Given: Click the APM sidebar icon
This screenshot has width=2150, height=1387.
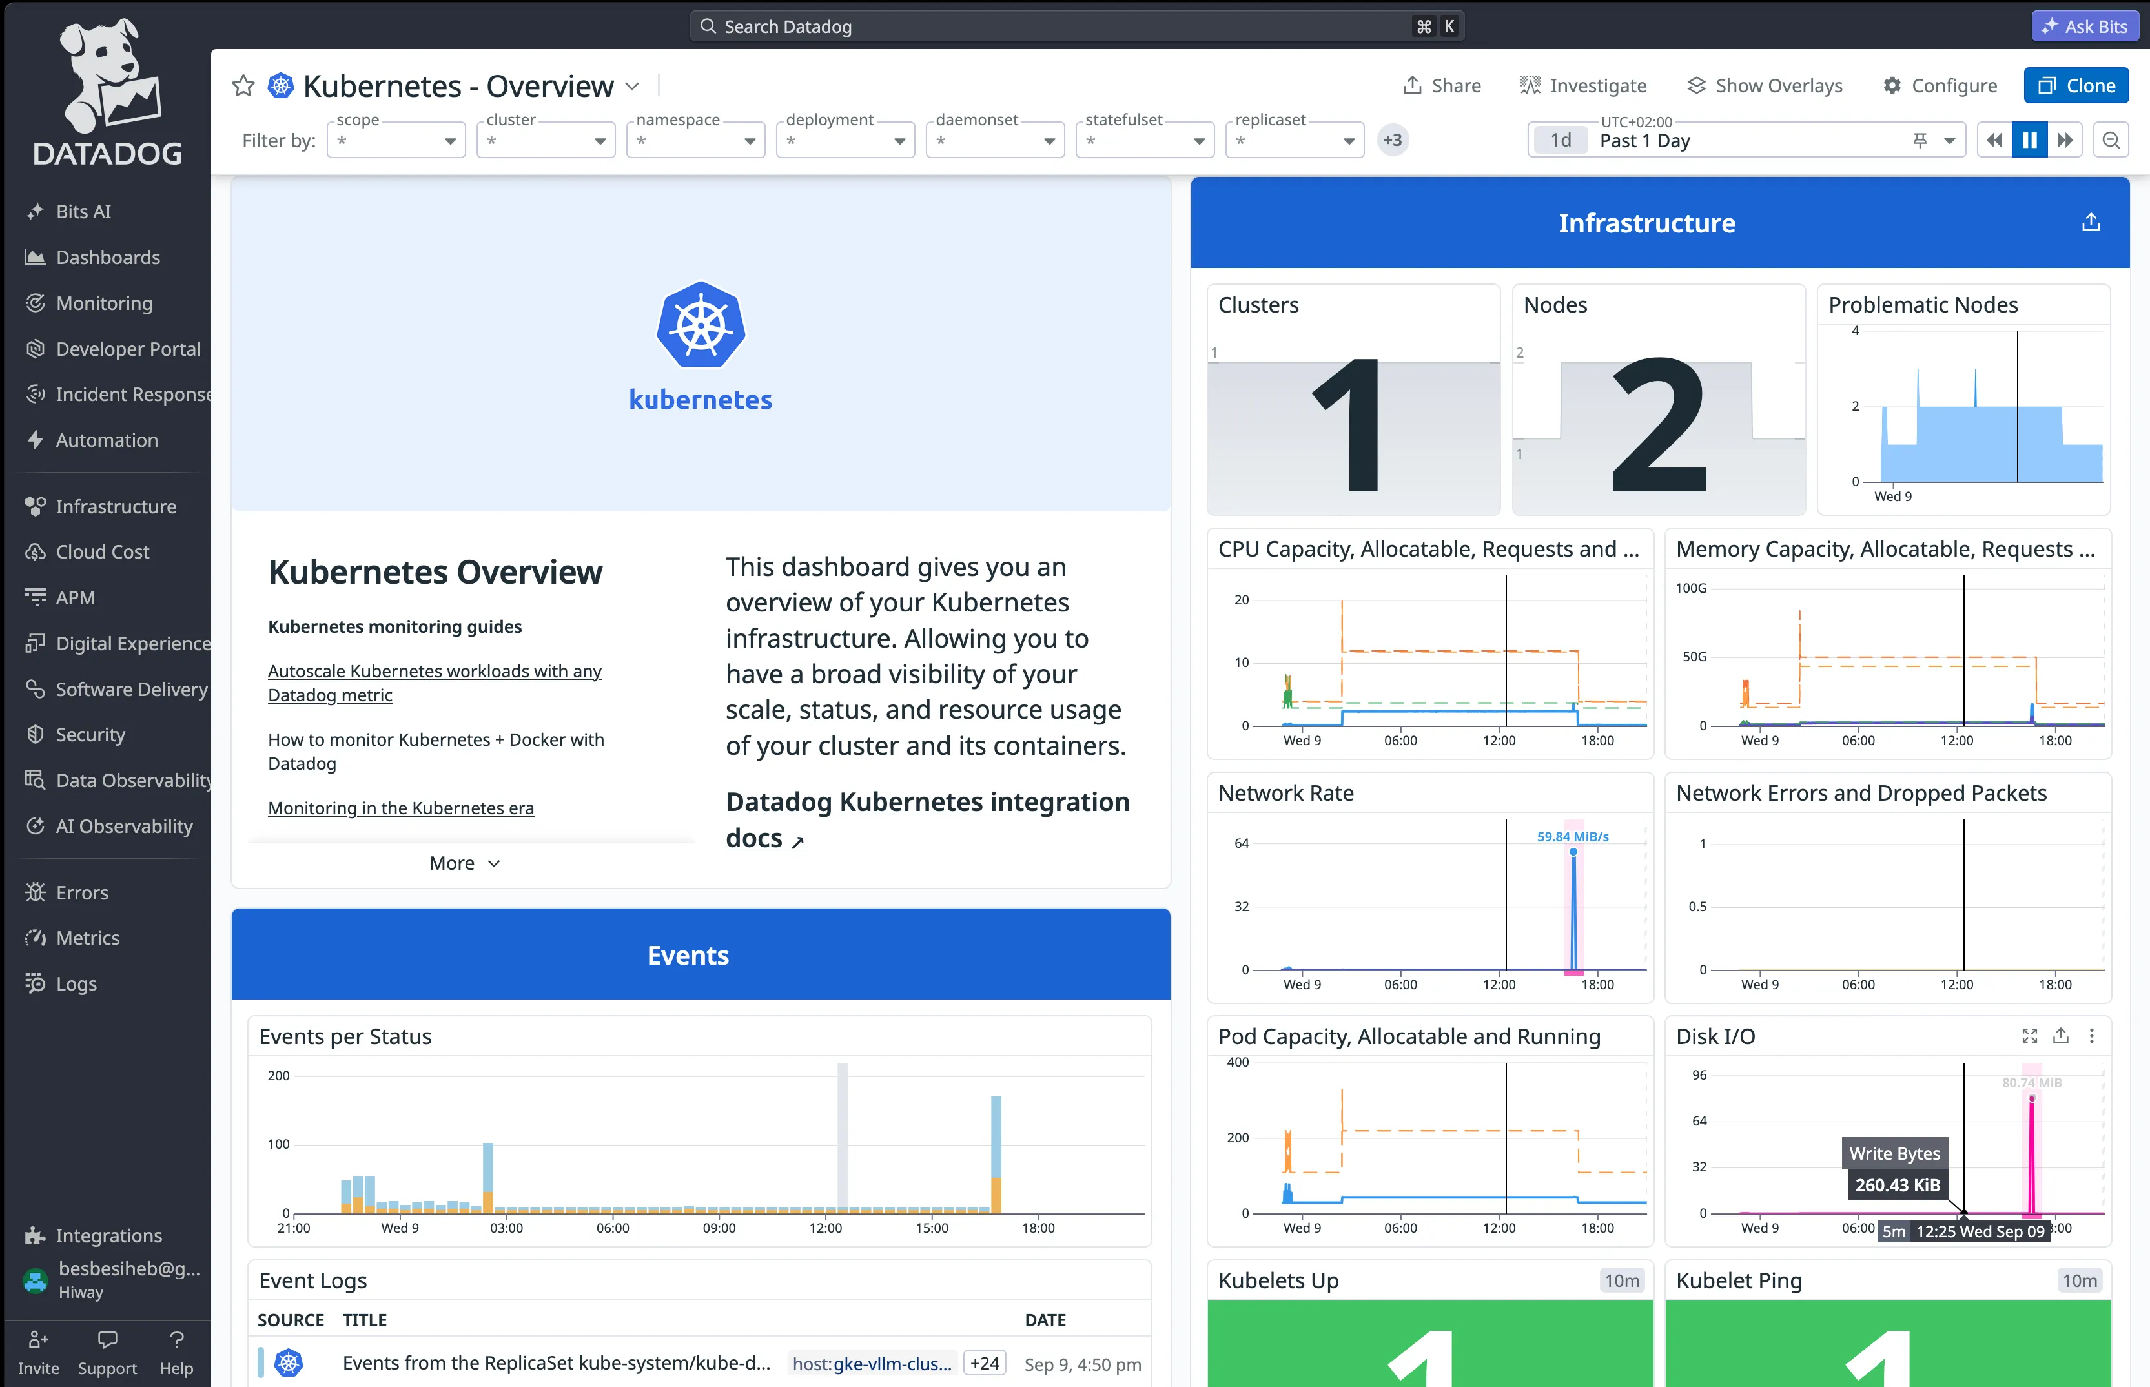Looking at the screenshot, I should [35, 597].
